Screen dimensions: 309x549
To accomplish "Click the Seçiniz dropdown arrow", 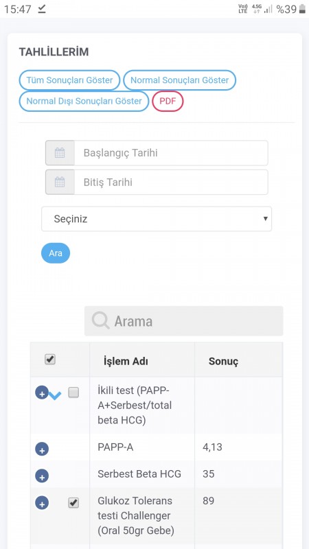I will point(266,219).
